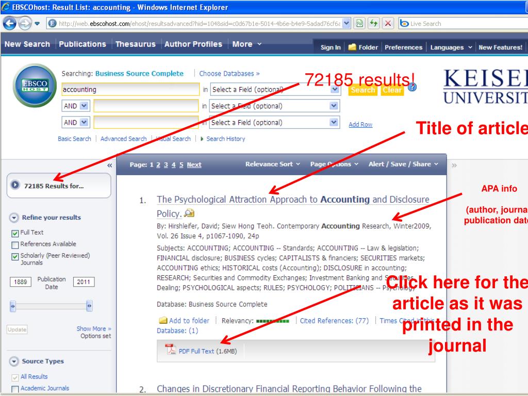This screenshot has height=396, width=528.
Task: Click Add to folder icon link
Action: [x=184, y=321]
